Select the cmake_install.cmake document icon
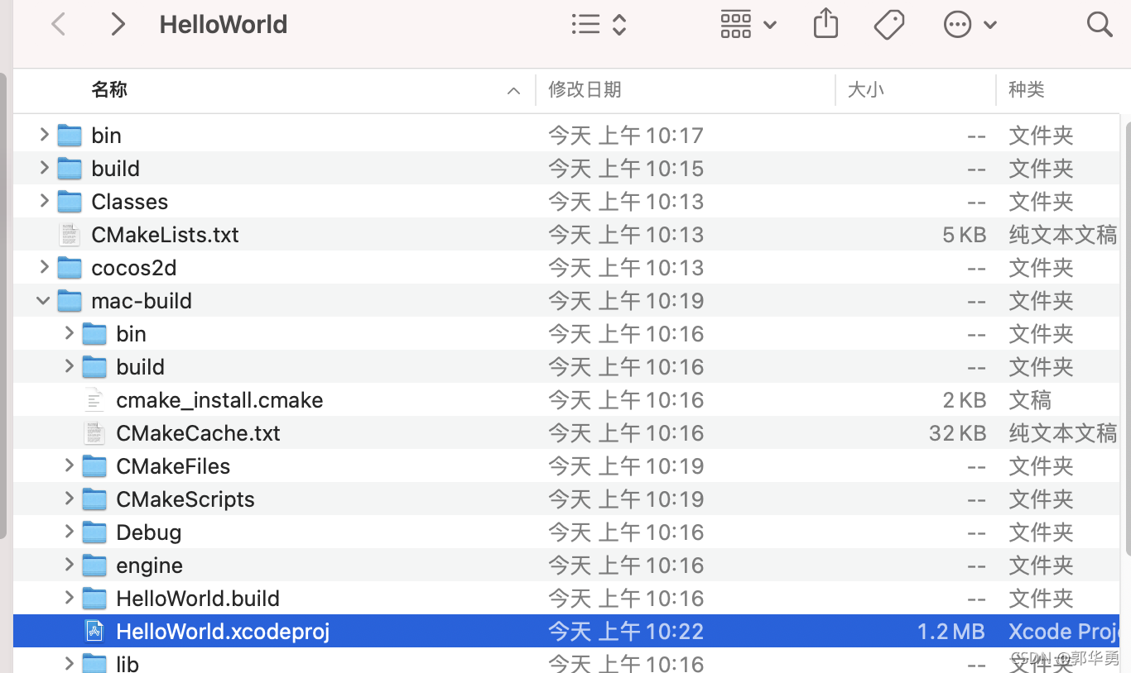This screenshot has width=1131, height=673. pyautogui.click(x=94, y=400)
